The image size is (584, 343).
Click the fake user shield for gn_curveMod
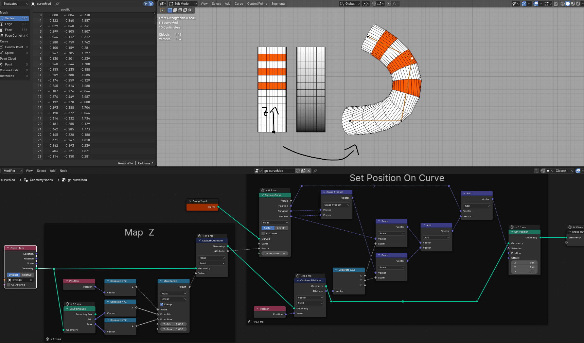[x=298, y=171]
